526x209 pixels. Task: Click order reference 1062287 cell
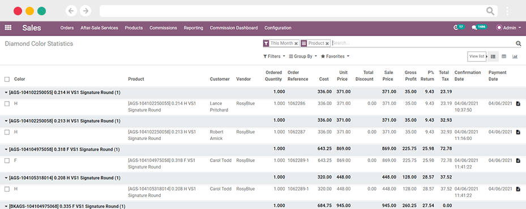297,132
